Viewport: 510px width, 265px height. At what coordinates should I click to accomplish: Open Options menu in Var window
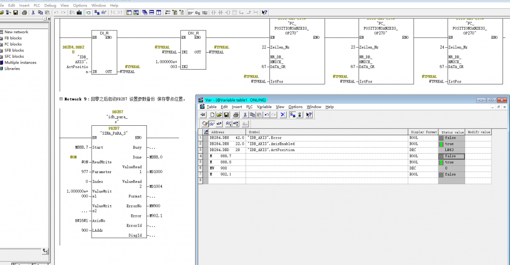pyautogui.click(x=295, y=107)
